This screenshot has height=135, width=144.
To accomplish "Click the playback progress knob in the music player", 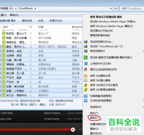I will (73, 130).
